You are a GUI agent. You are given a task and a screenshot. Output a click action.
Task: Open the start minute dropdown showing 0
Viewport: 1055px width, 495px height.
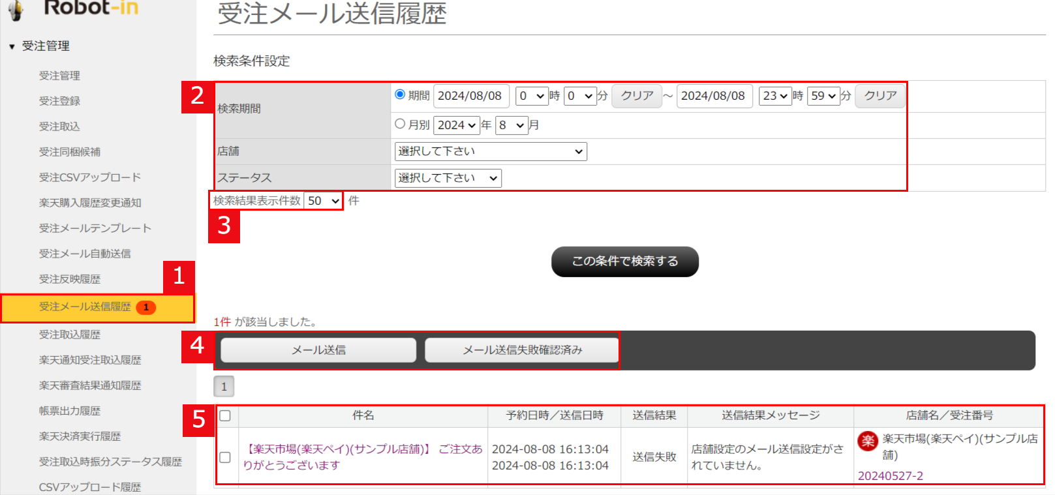pos(580,96)
